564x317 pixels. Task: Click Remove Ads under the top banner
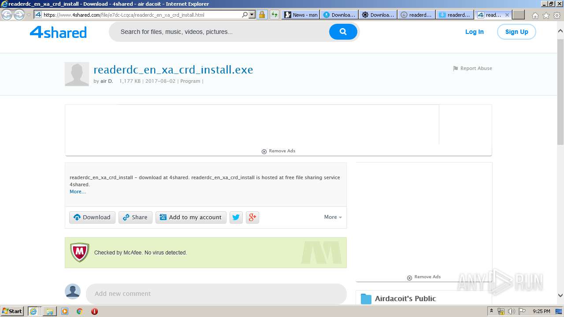click(278, 151)
